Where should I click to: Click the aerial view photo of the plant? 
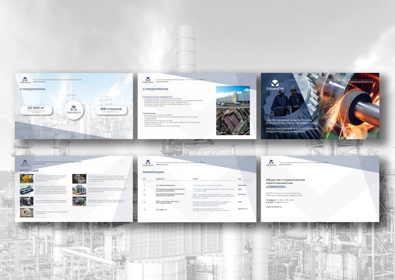click(233, 121)
